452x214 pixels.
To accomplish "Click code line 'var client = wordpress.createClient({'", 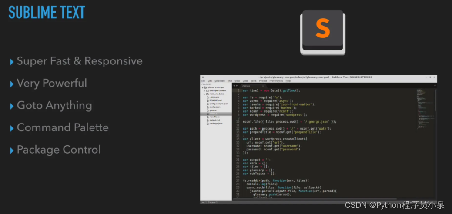I will point(275,139).
